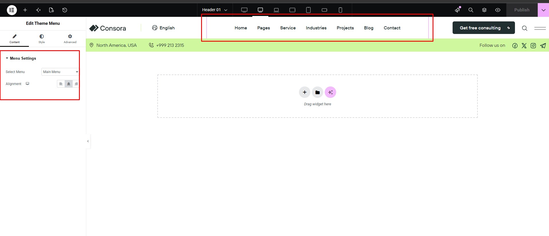Switch to mobile landscape preview

tap(324, 10)
